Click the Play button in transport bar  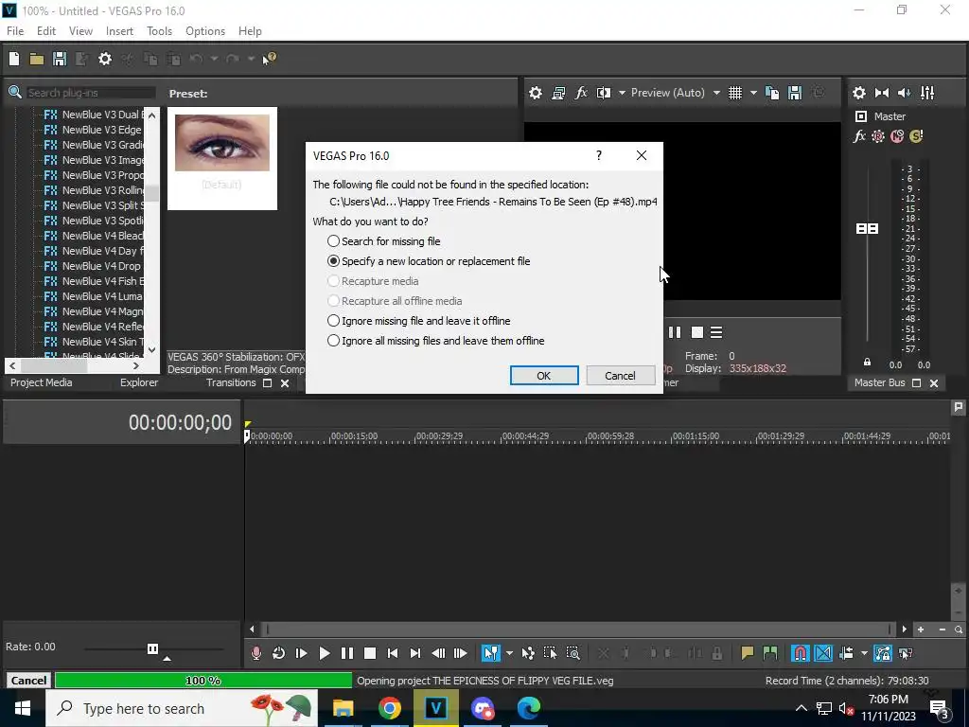click(324, 653)
